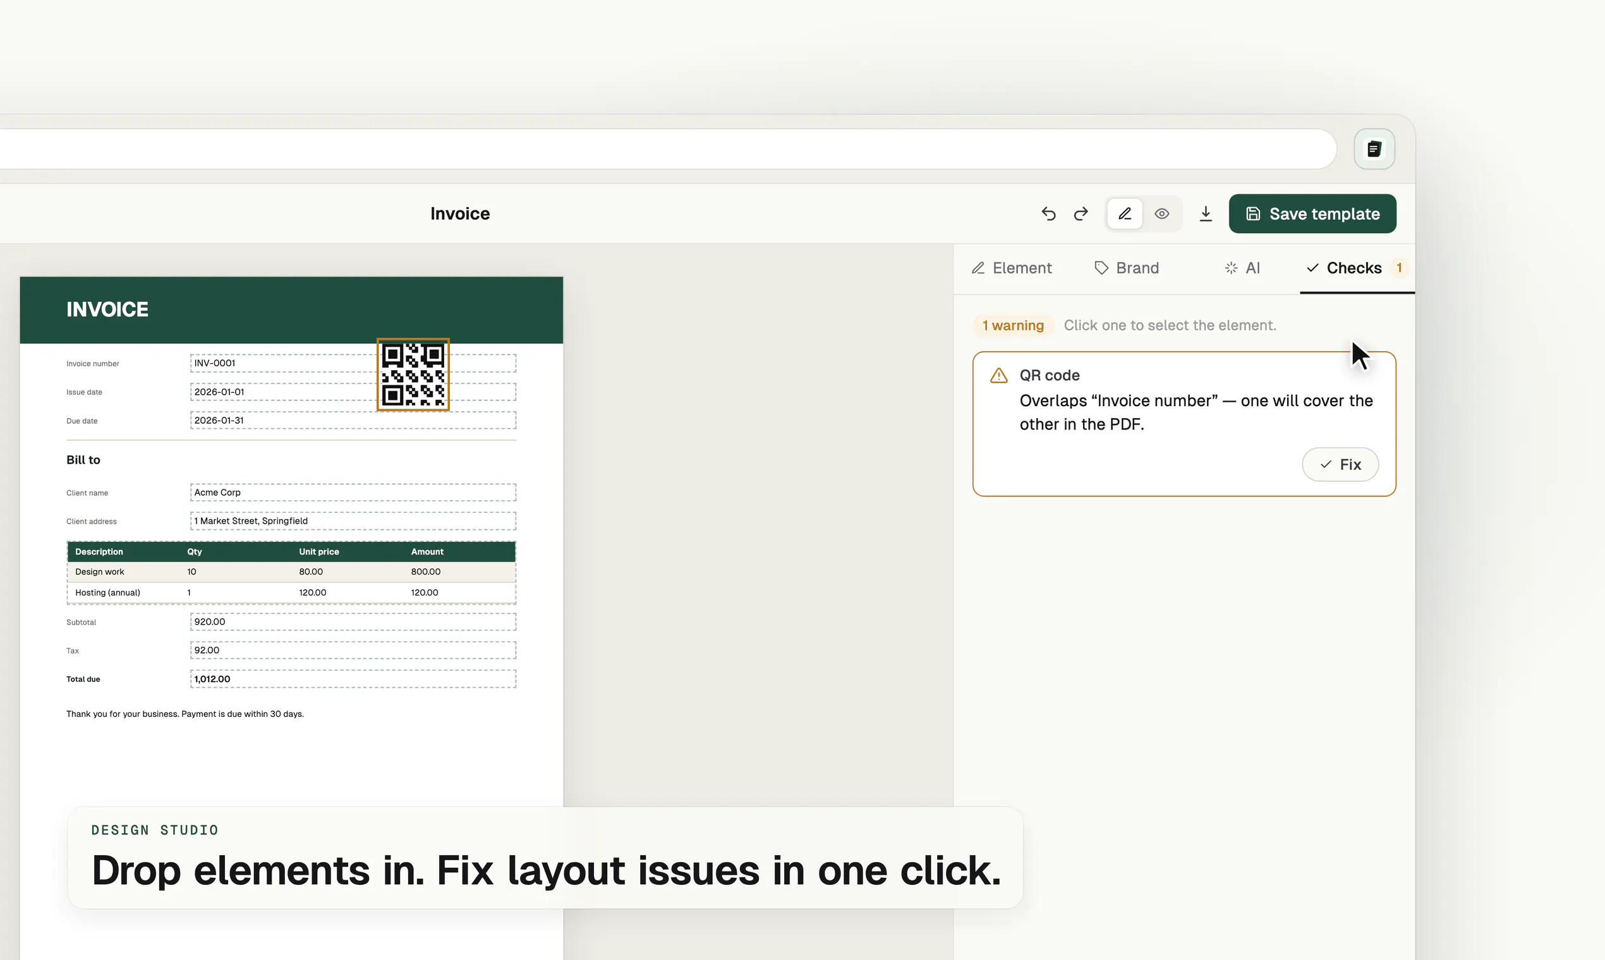
Task: Select the QR code element on the invoice
Action: [x=413, y=375]
